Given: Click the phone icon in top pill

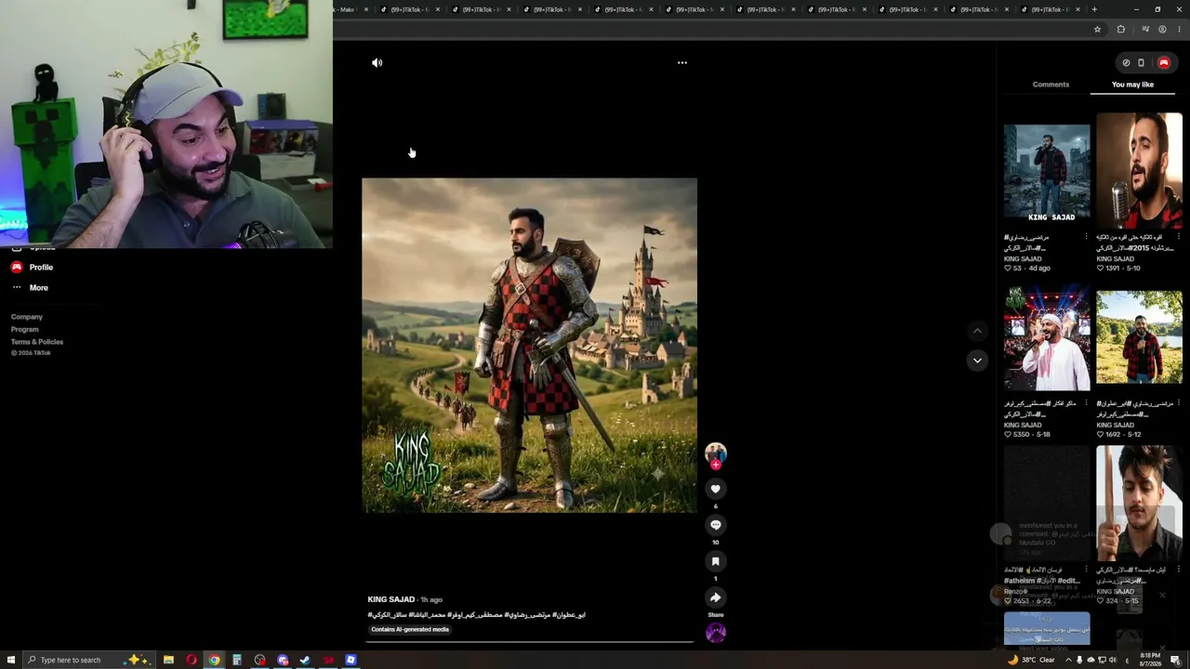Looking at the screenshot, I should (1142, 63).
